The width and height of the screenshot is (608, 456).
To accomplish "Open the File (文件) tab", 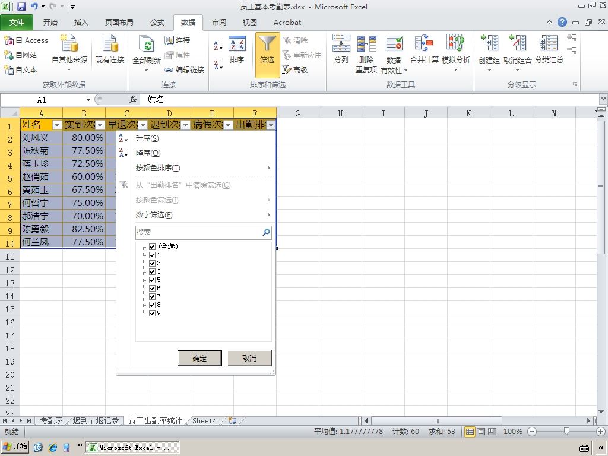I will point(17,22).
